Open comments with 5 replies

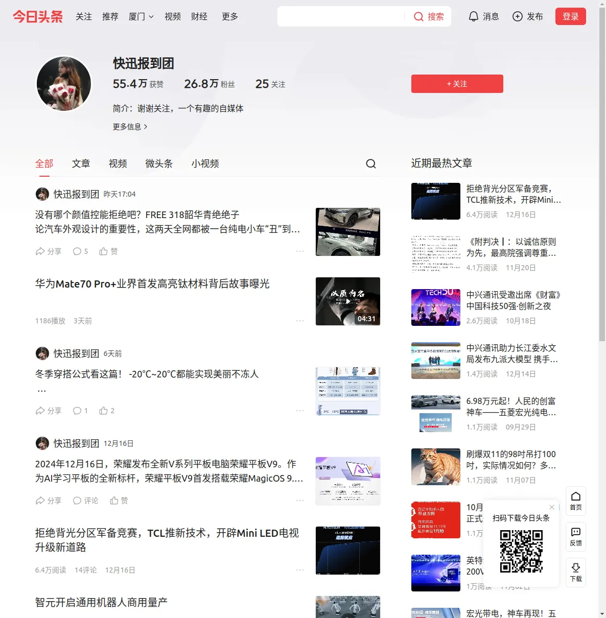pyautogui.click(x=80, y=251)
